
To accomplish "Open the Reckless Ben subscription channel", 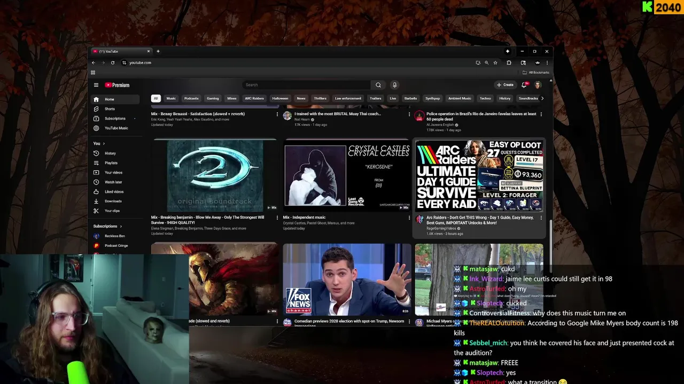I will pyautogui.click(x=114, y=236).
